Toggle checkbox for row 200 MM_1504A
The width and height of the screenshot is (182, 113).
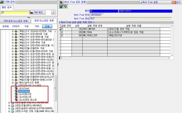click(62, 32)
